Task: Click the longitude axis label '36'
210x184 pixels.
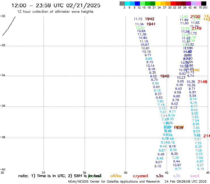Action: pos(84,173)
